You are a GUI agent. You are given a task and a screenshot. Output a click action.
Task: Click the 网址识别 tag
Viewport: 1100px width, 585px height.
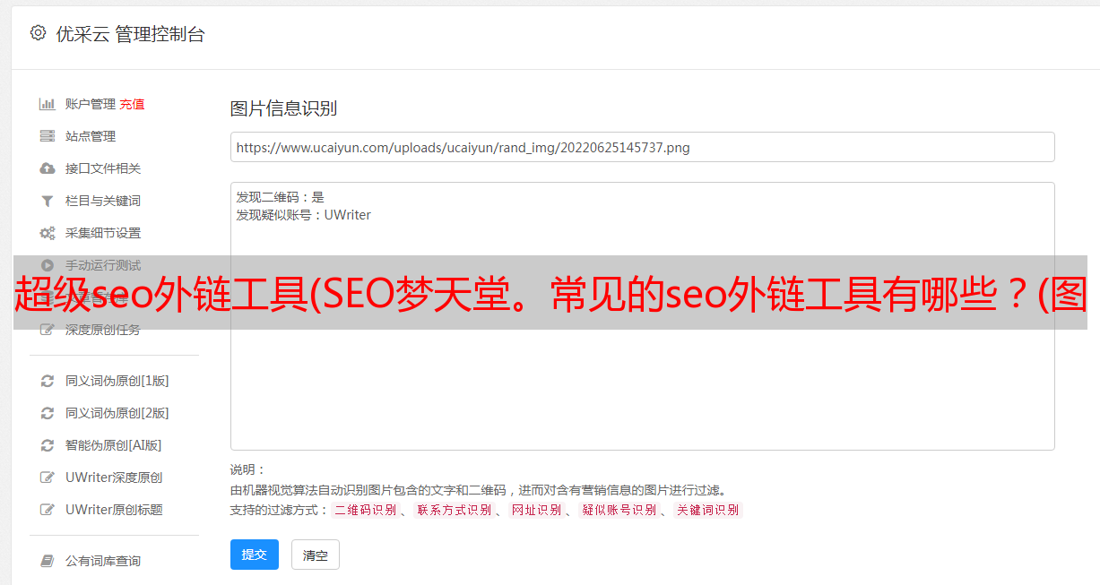pyautogui.click(x=537, y=510)
